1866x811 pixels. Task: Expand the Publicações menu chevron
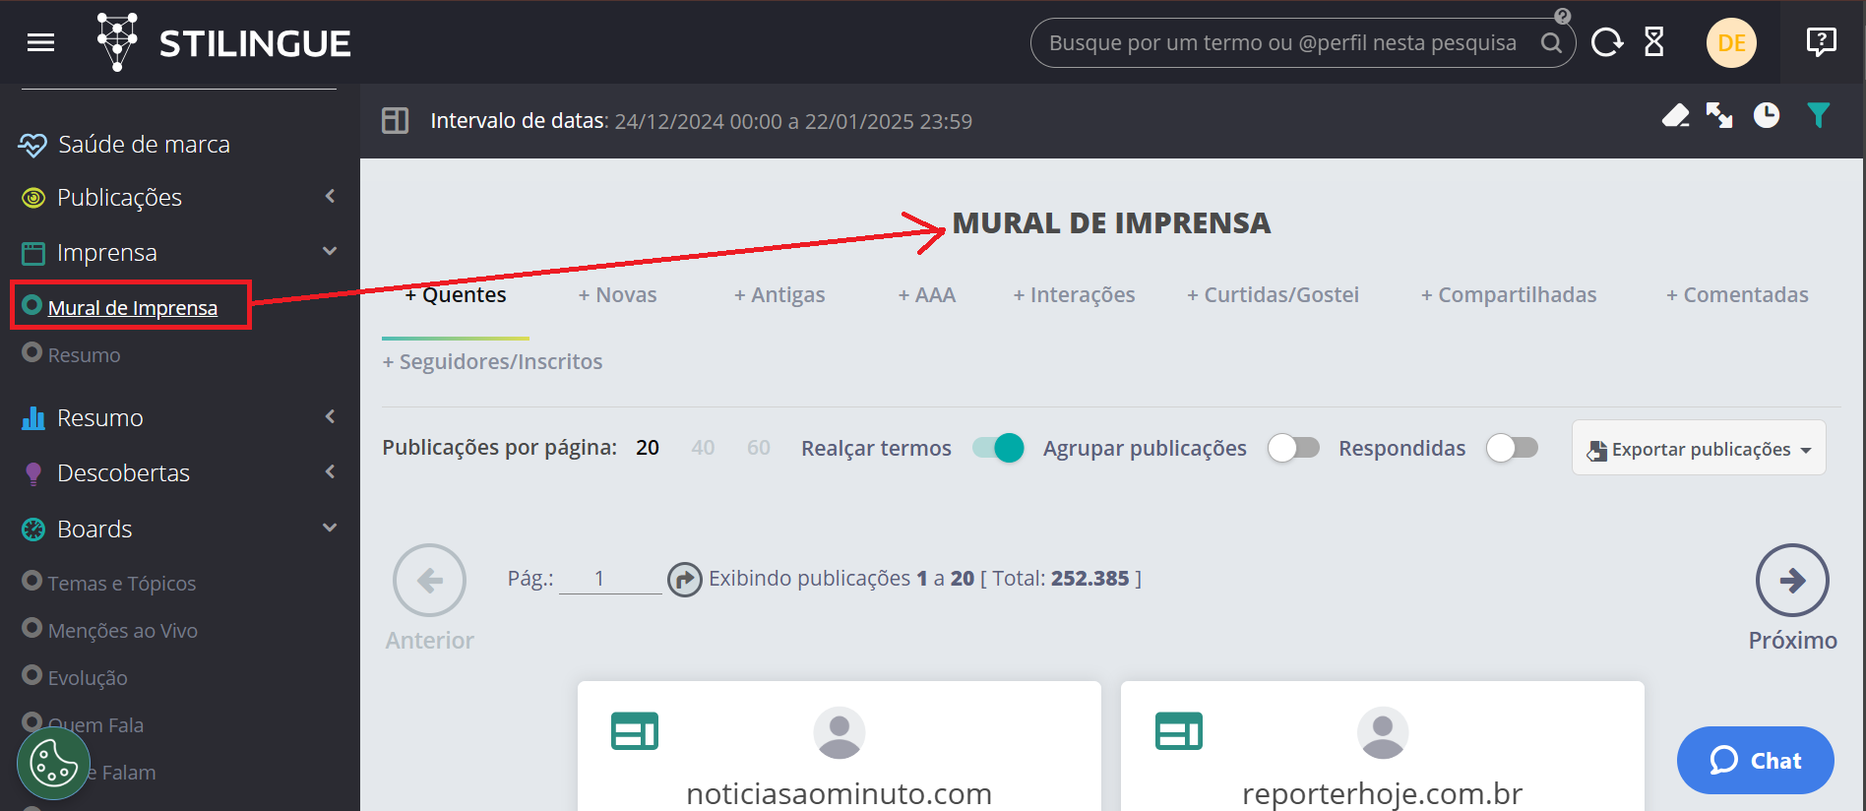(331, 197)
